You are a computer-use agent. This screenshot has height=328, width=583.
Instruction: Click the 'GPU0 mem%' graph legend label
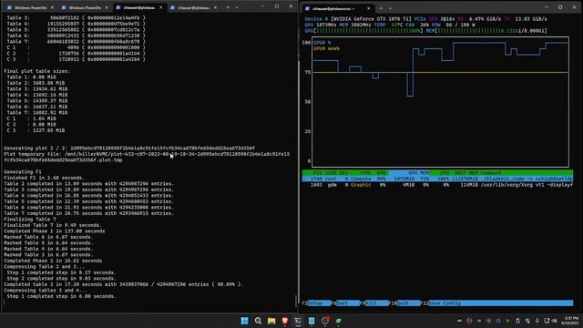tap(326, 48)
